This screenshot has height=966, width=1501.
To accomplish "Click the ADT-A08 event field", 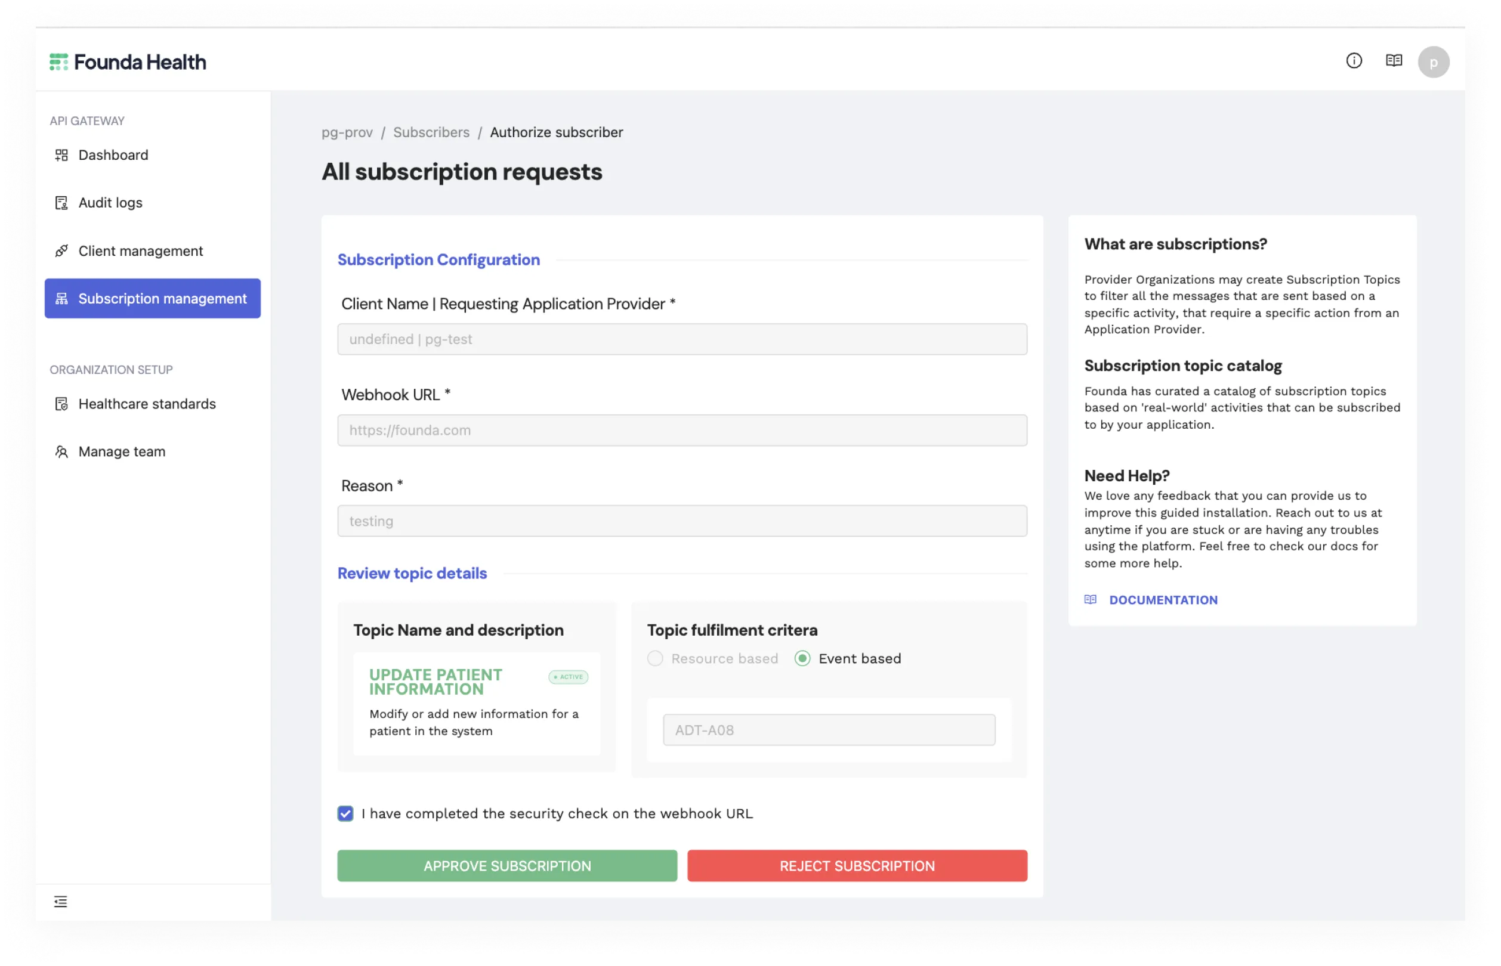I will (x=829, y=730).
